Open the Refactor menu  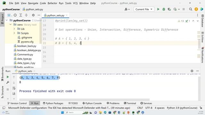click(x=52, y=3)
